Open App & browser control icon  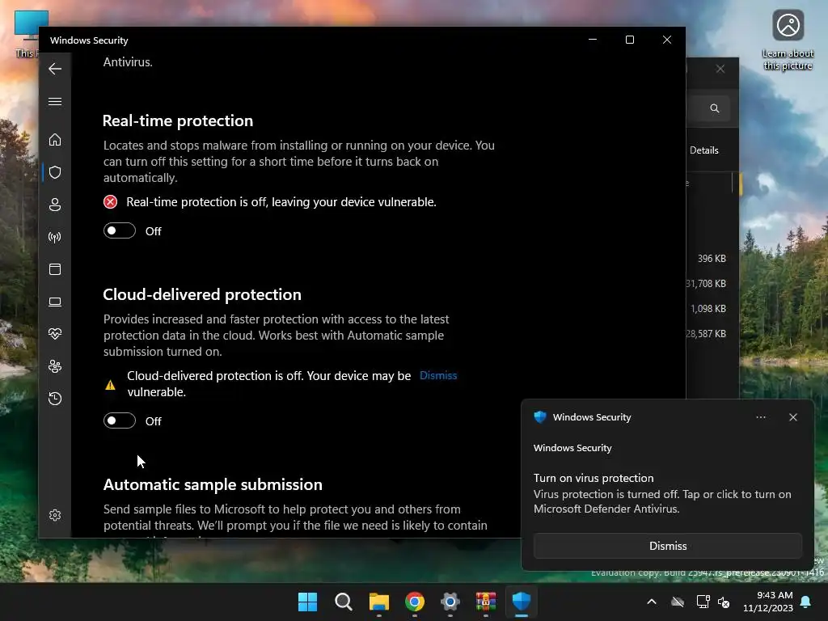tap(55, 269)
